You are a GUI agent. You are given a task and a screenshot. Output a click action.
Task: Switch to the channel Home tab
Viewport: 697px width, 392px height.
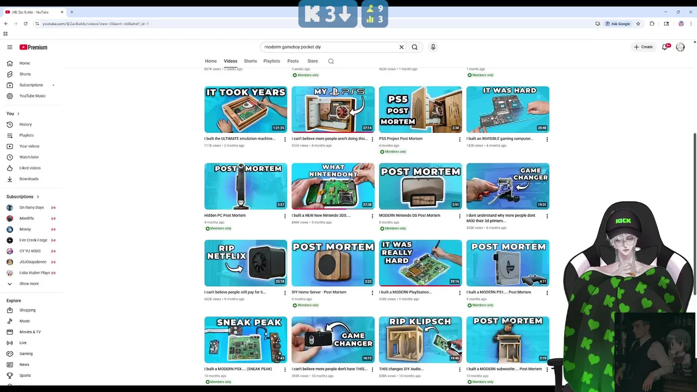coord(211,61)
